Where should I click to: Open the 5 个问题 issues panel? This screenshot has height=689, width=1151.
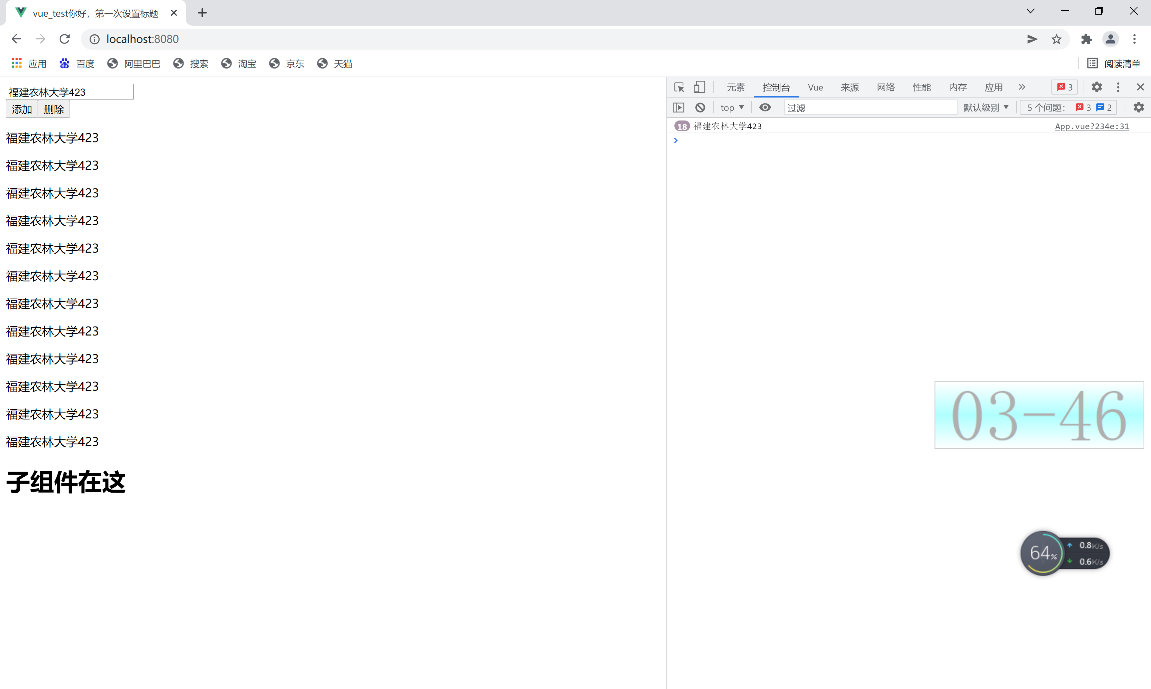click(1068, 107)
